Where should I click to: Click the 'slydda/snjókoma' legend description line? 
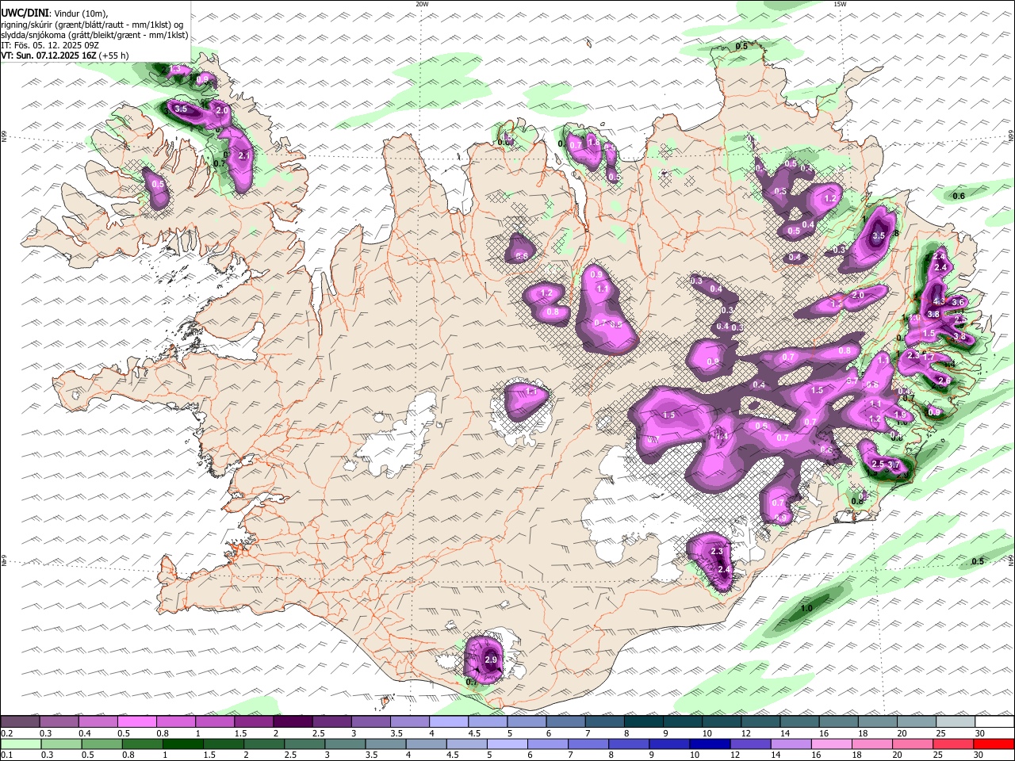tap(95, 35)
